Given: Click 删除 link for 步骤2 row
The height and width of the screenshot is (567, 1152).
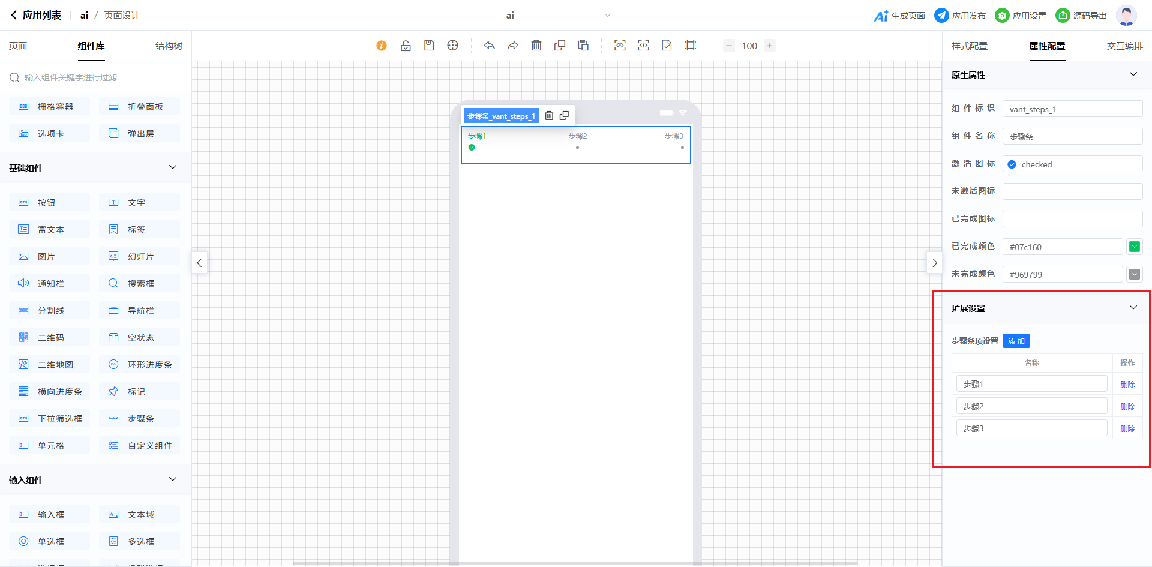Looking at the screenshot, I should point(1127,406).
